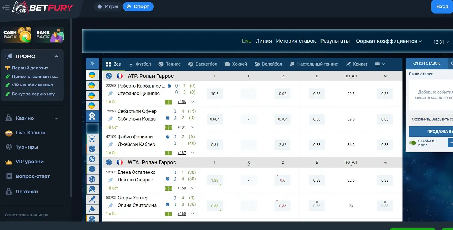Select Live in sportsbook header

tap(246, 41)
